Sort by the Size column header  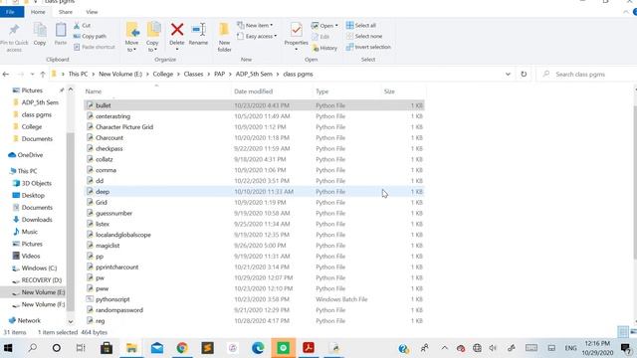coord(389,91)
